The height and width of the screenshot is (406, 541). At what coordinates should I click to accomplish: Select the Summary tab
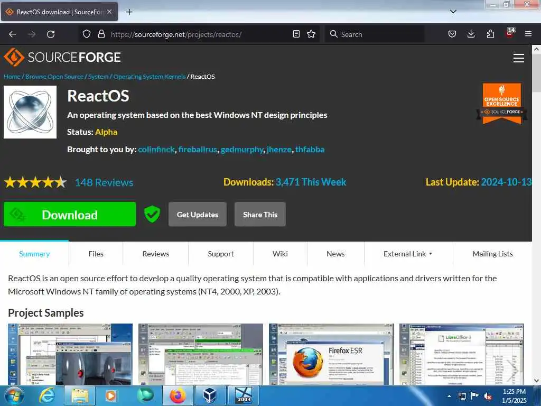click(34, 254)
